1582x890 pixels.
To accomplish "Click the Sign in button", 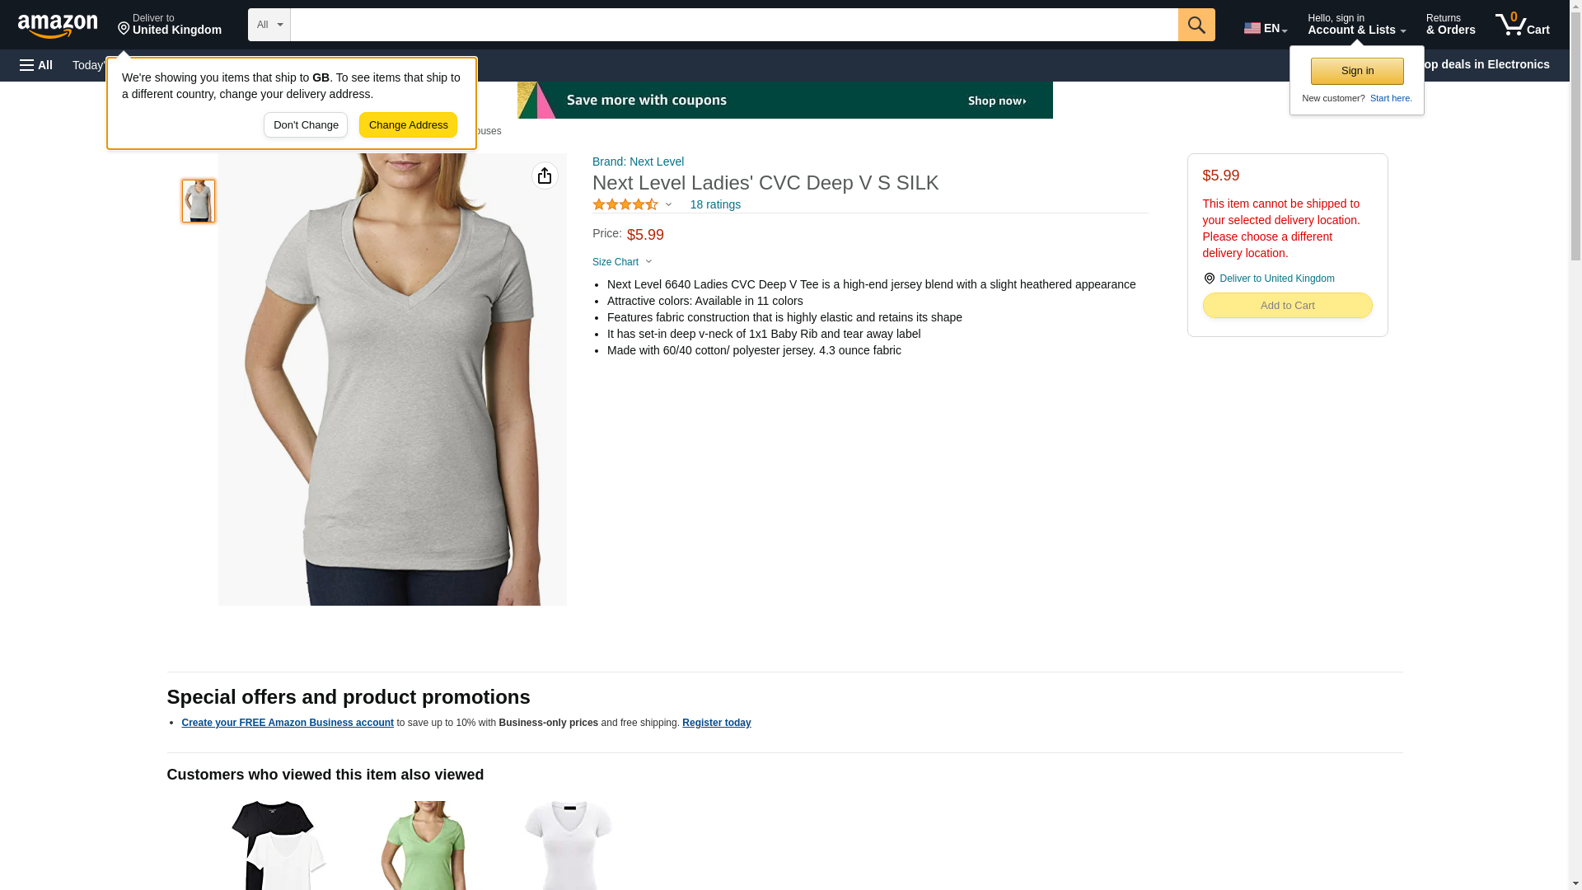I will click(1357, 71).
